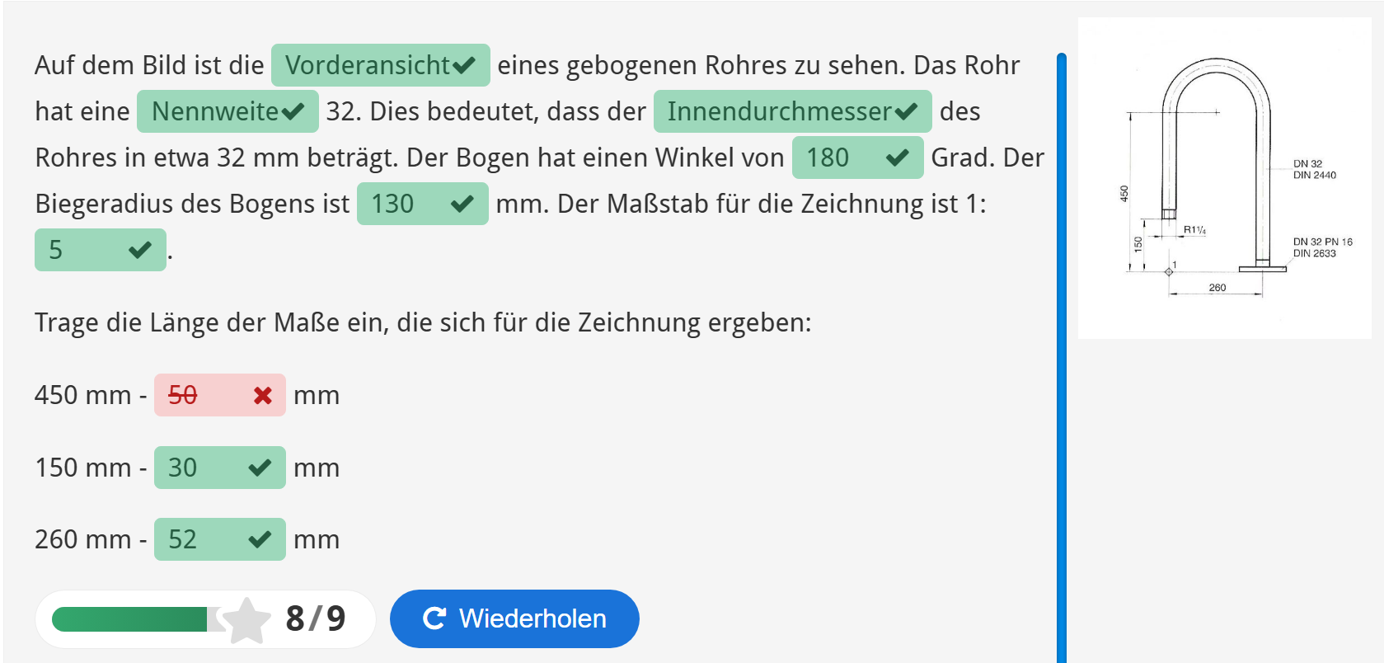This screenshot has width=1384, height=663.
Task: Click the circular retry arrow icon
Action: coord(434,618)
